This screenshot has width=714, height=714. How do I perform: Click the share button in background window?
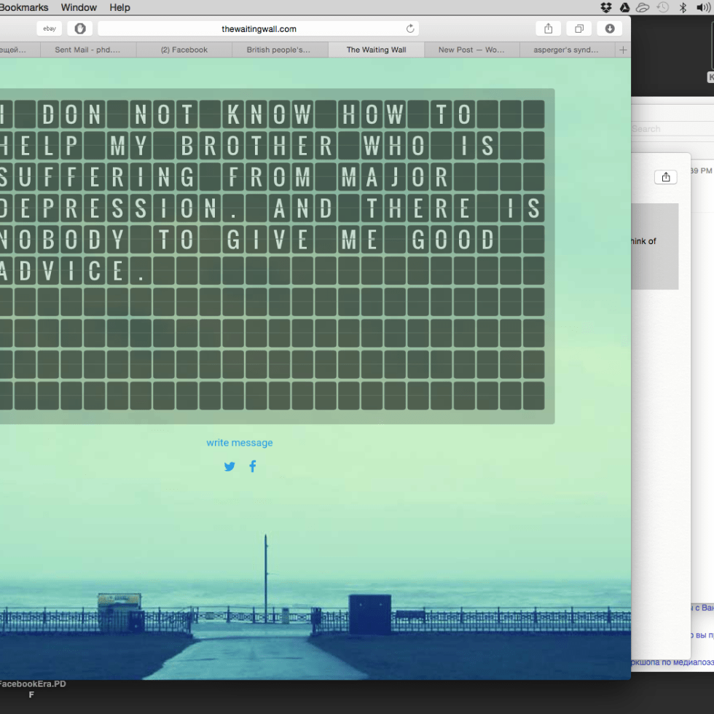tap(666, 177)
